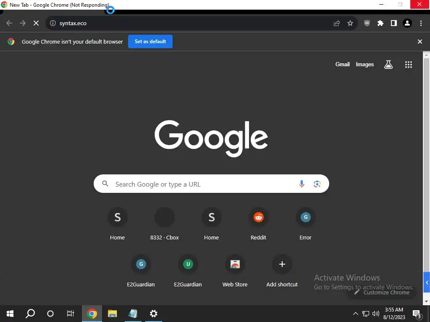Screen dimensions: 430x322
Task: Click the magnifier icon in the search box
Action: pyautogui.click(x=105, y=184)
